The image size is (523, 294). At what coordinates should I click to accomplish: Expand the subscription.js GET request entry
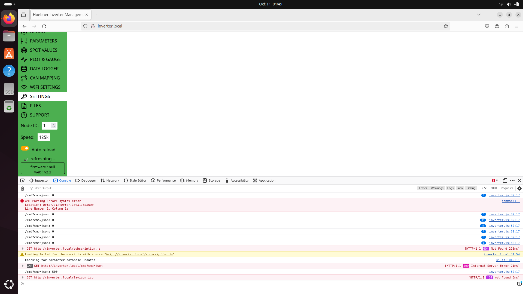(x=23, y=249)
